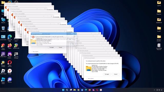The width and height of the screenshot is (164, 92).
Task: Open Google Chrome from the taskbar
Action: coord(78,90)
